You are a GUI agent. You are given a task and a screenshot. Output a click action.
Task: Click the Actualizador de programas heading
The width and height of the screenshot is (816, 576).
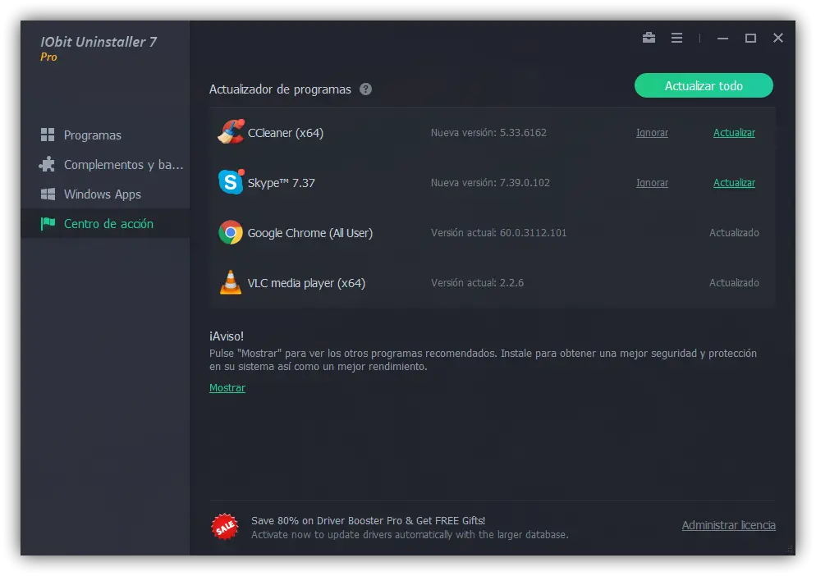point(280,89)
